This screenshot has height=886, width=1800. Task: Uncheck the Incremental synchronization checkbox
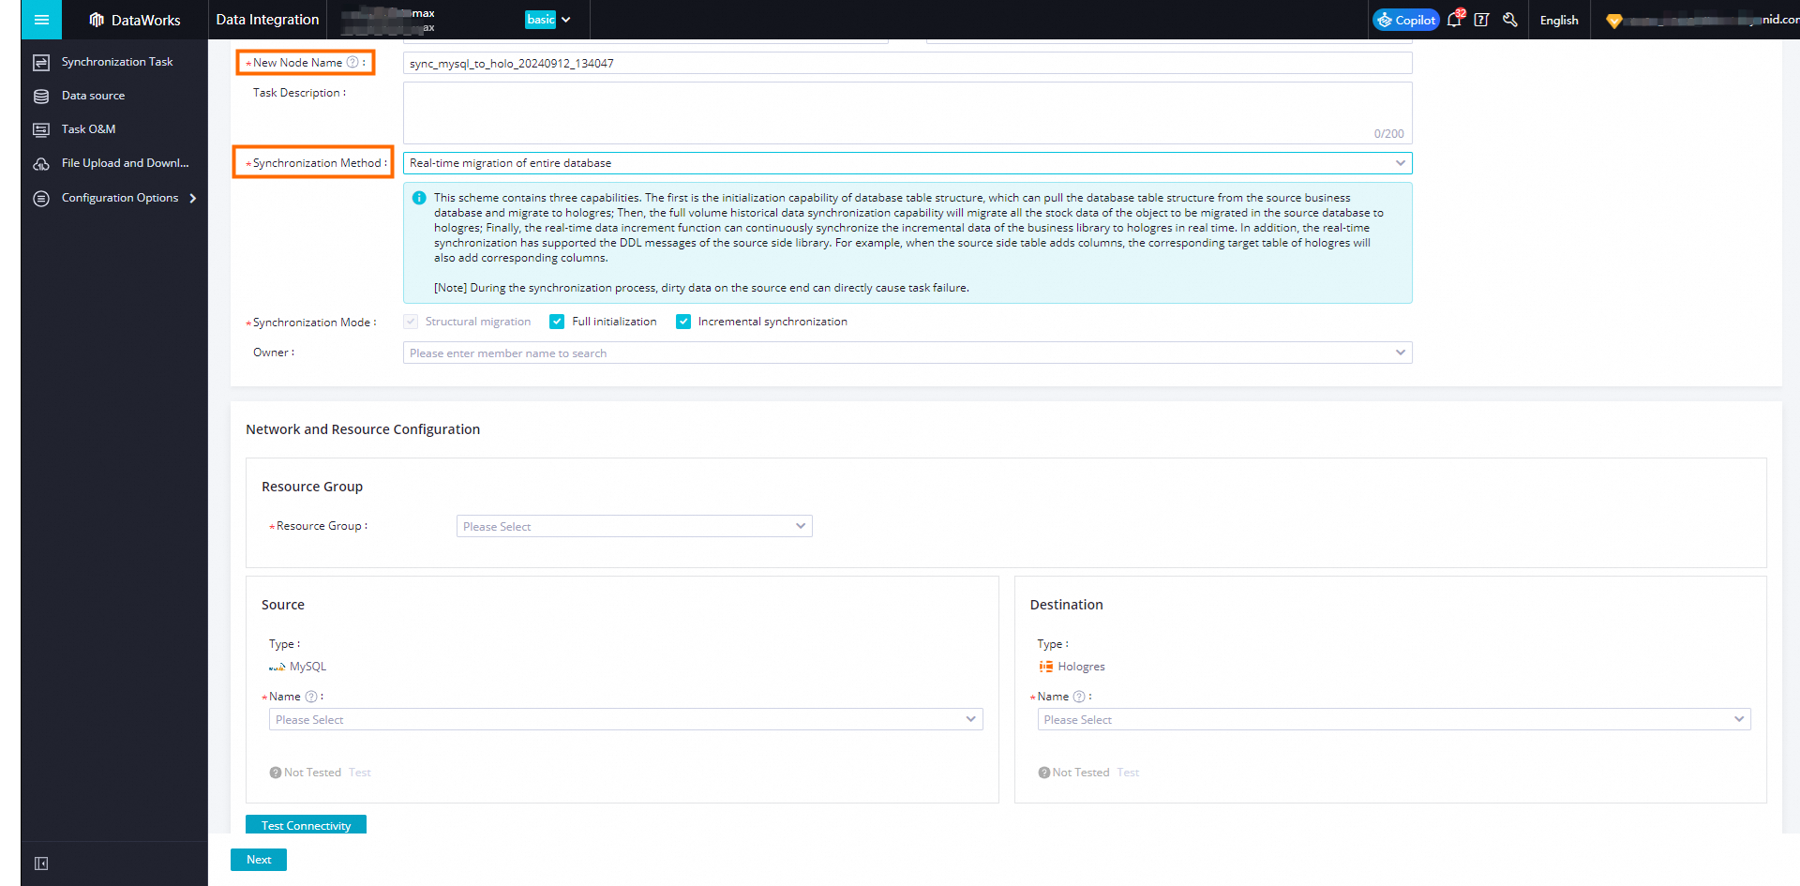pos(683,322)
